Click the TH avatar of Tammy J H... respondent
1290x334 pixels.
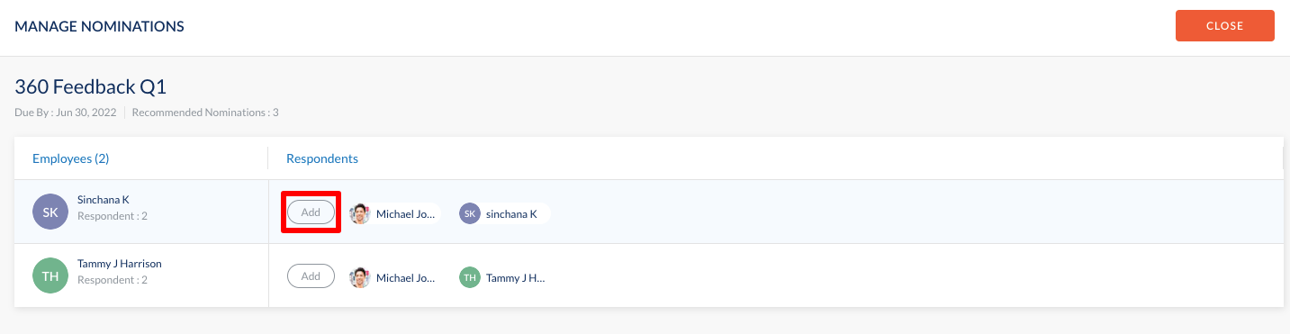(470, 277)
